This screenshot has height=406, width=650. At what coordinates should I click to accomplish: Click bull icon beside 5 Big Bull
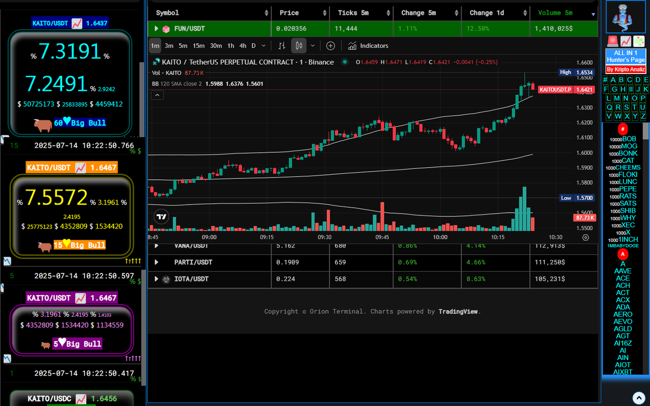click(x=45, y=344)
